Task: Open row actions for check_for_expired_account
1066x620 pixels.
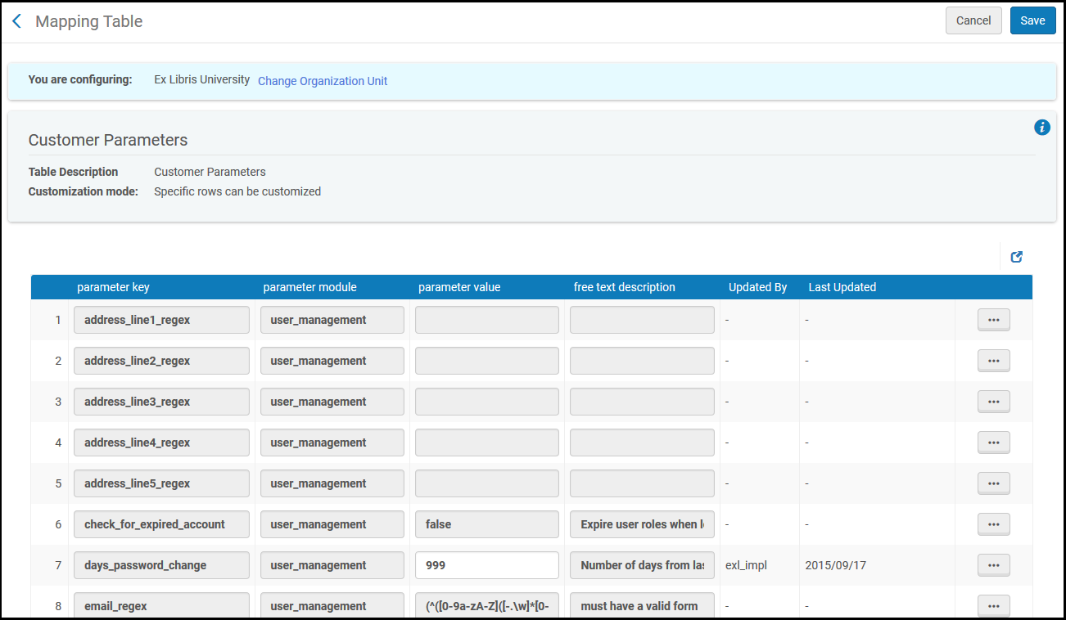Action: [993, 524]
